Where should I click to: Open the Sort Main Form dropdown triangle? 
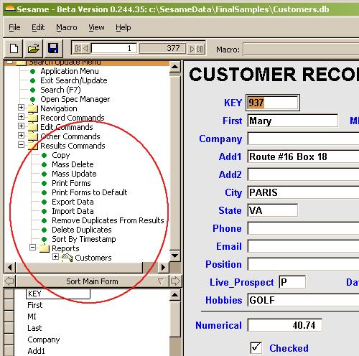(x=160, y=281)
